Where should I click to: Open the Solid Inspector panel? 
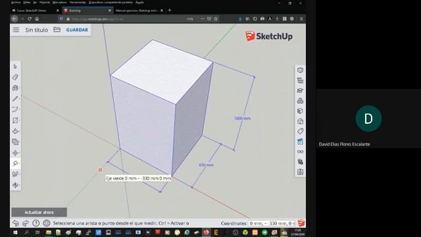[x=300, y=162]
